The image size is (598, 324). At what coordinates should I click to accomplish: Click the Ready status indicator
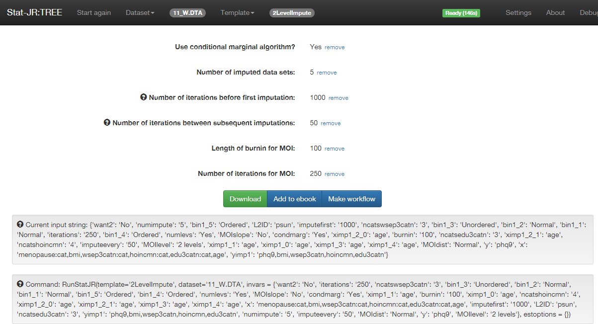[x=461, y=13]
